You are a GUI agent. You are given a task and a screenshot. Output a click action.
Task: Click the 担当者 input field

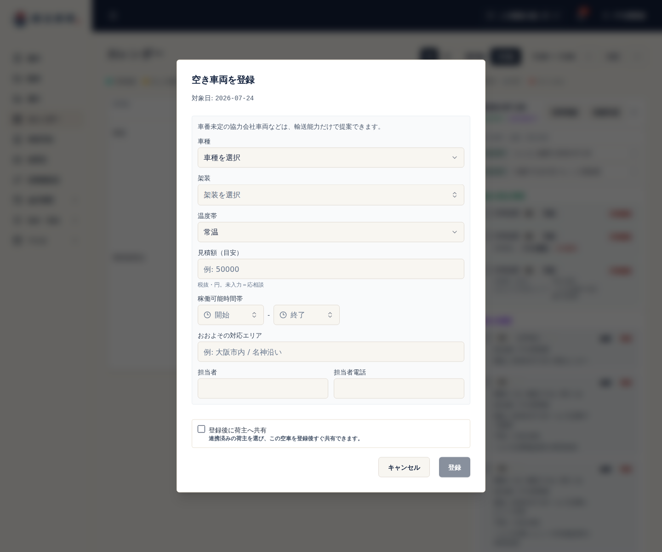pyautogui.click(x=263, y=388)
